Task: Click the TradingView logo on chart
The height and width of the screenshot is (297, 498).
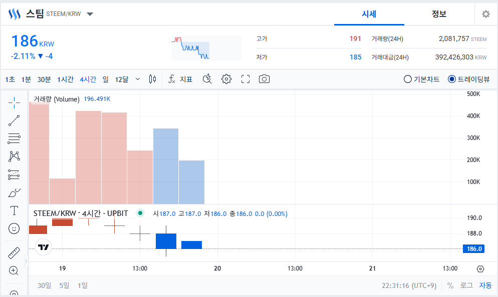Action: [44, 247]
